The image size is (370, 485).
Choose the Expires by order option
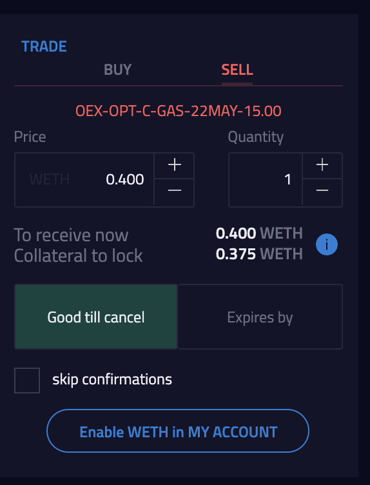point(260,317)
